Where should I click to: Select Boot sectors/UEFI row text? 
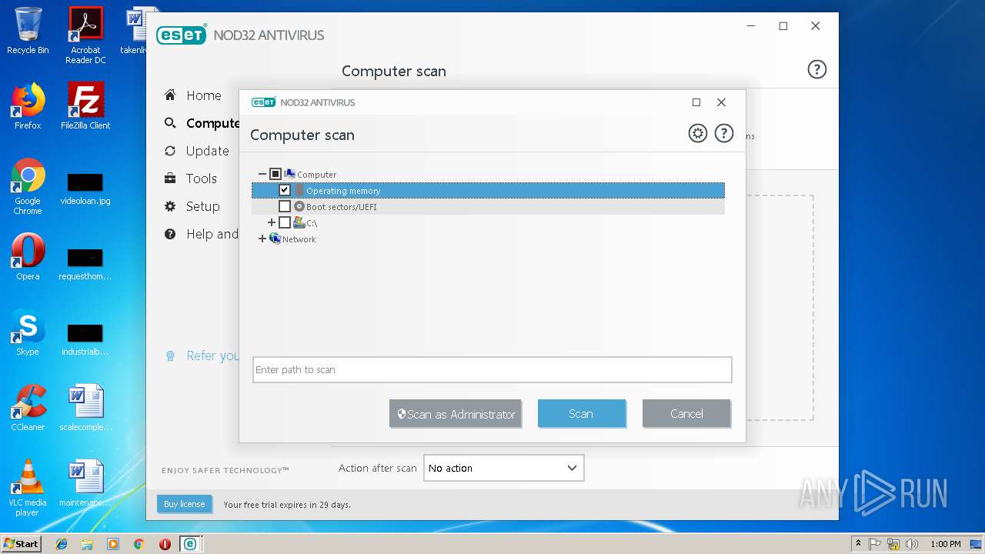click(342, 207)
